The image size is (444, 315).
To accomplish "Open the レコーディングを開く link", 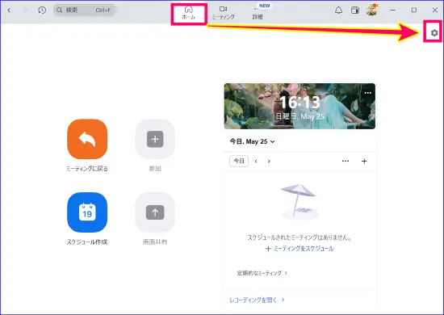I will pyautogui.click(x=257, y=300).
